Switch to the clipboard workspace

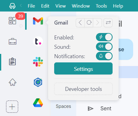12,61
